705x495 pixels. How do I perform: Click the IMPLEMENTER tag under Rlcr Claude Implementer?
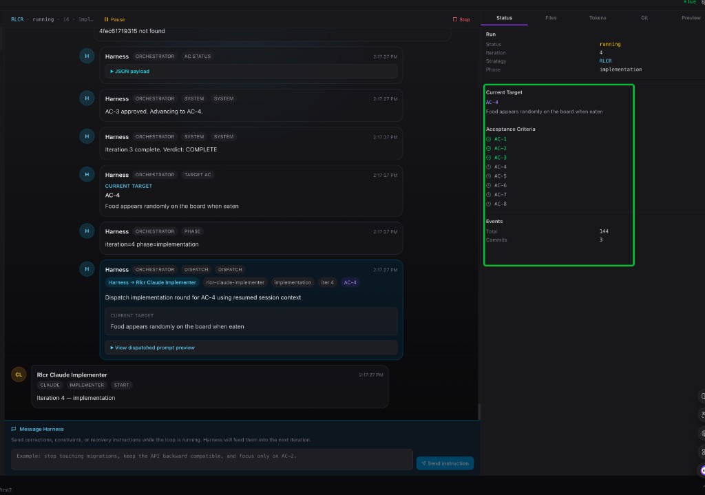(87, 386)
